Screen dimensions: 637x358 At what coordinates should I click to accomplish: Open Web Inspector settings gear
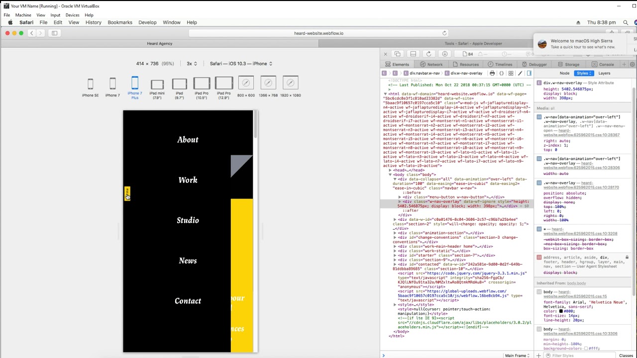[633, 65]
